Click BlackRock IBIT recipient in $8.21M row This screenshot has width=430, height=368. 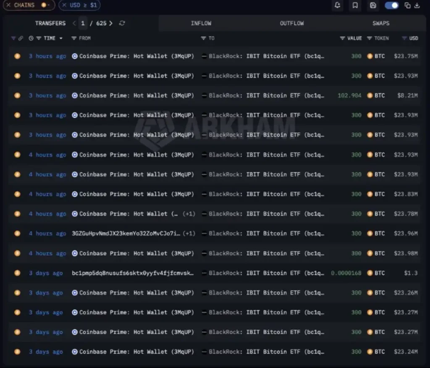point(266,95)
